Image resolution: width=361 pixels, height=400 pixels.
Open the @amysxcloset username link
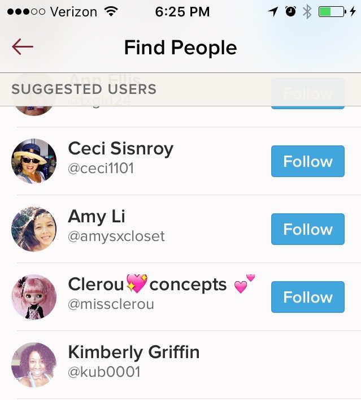pos(116,236)
